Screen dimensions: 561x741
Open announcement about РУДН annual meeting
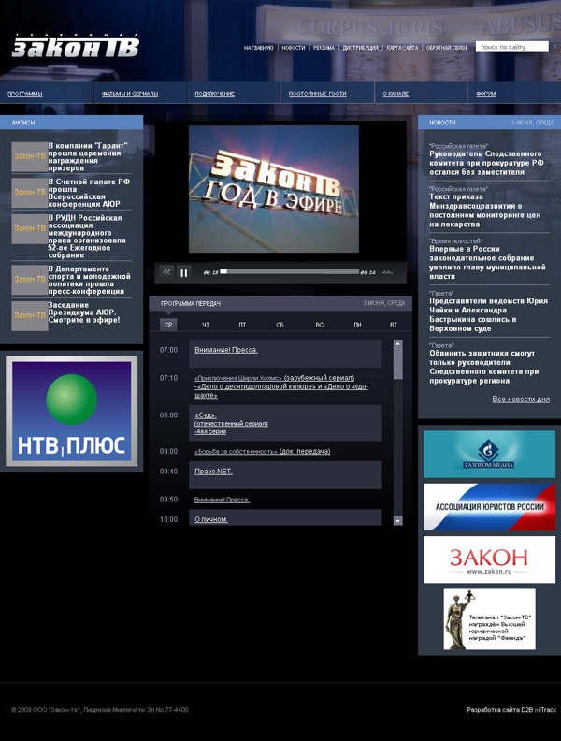[x=87, y=237]
